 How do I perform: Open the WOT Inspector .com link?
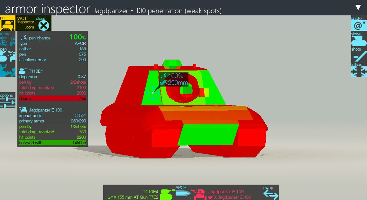pos(26,23)
